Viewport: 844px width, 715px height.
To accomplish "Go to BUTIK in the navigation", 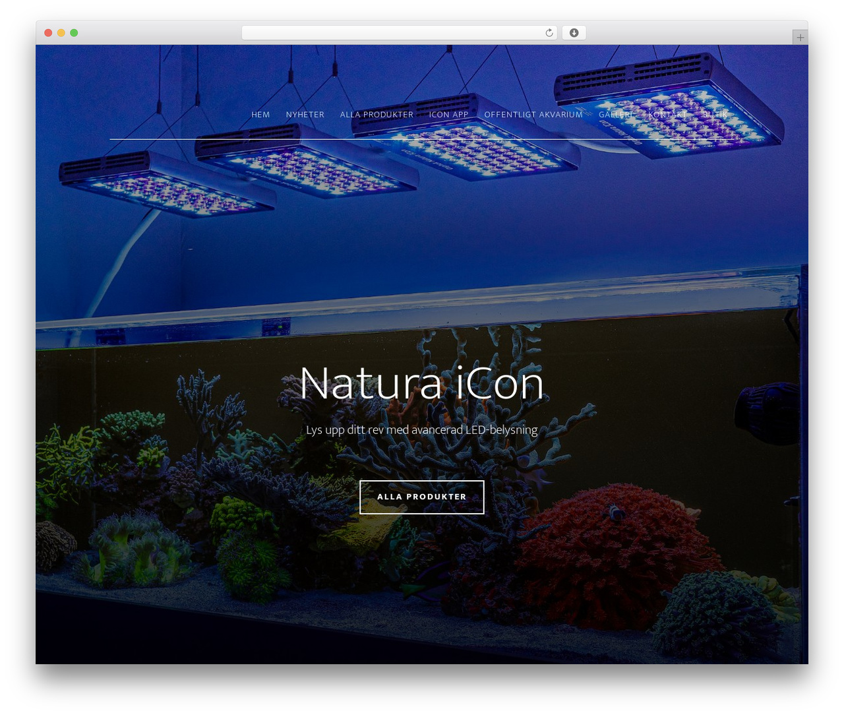I will pos(715,115).
